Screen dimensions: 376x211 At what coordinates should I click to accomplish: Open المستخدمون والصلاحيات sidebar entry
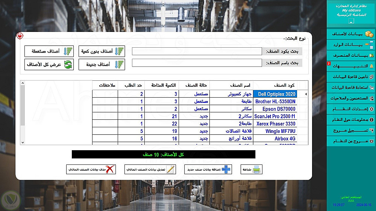click(x=351, y=98)
